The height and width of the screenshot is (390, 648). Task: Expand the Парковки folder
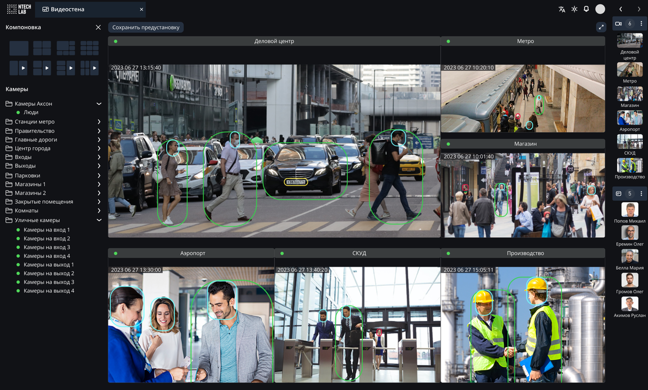99,175
